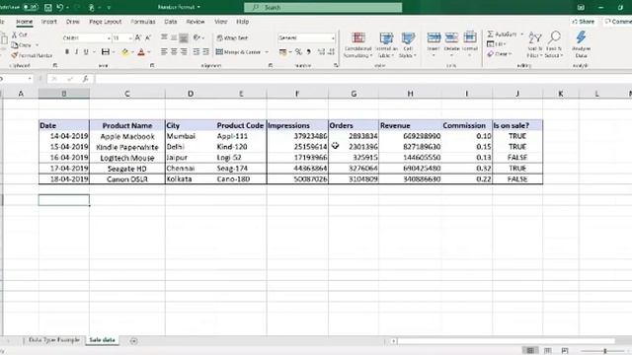Open Format as Table gallery

click(x=386, y=44)
